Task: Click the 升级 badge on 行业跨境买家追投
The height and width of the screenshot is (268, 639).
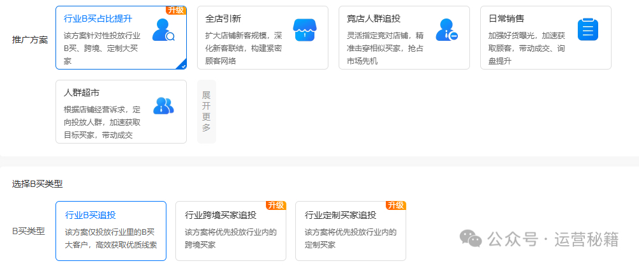Action: point(276,205)
